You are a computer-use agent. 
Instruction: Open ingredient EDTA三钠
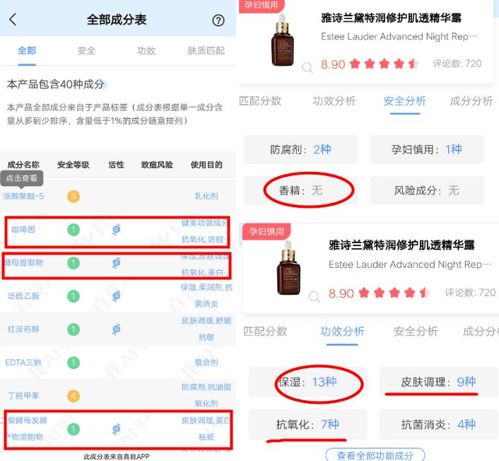click(23, 363)
